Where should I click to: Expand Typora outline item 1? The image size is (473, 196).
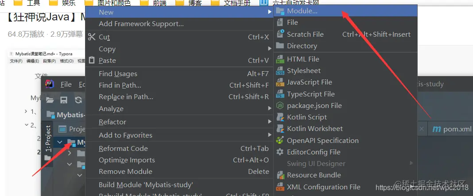click(x=26, y=111)
